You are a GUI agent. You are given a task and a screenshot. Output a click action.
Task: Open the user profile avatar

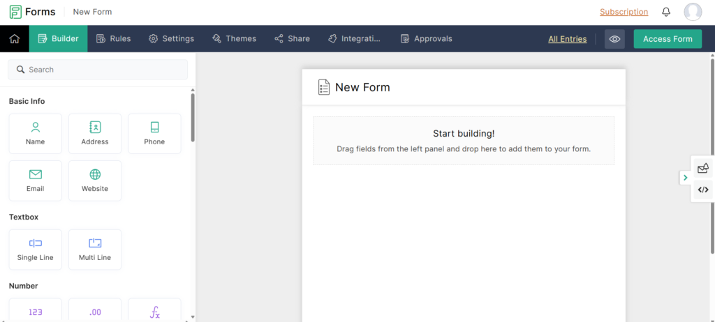(x=693, y=12)
